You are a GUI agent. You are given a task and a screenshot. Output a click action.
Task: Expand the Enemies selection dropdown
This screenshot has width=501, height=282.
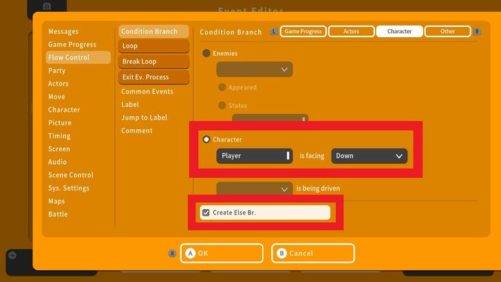click(254, 69)
